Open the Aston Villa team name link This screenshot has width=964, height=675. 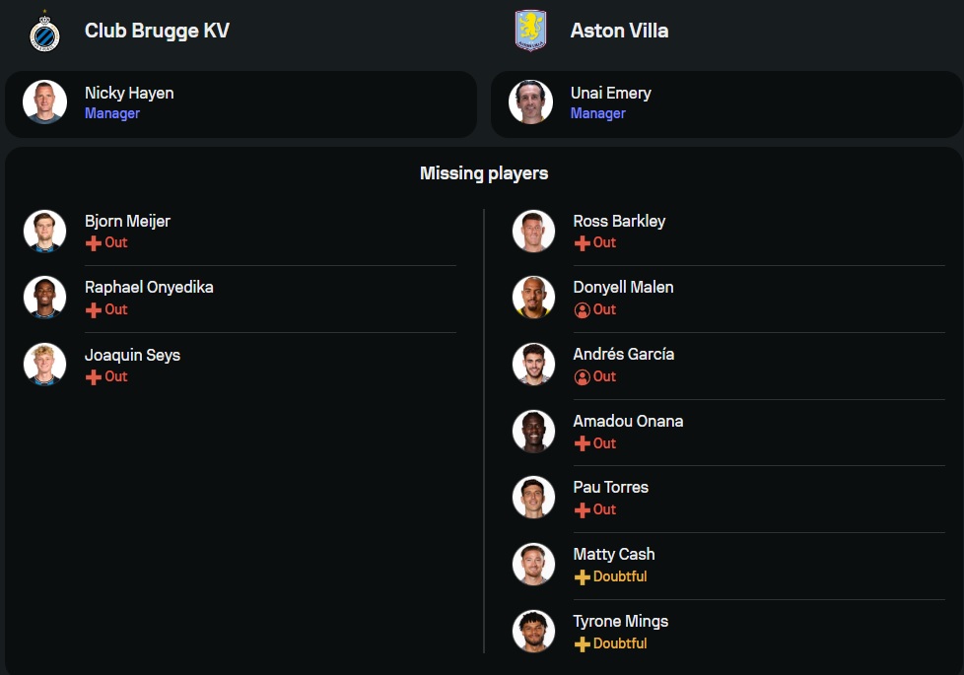tap(619, 31)
